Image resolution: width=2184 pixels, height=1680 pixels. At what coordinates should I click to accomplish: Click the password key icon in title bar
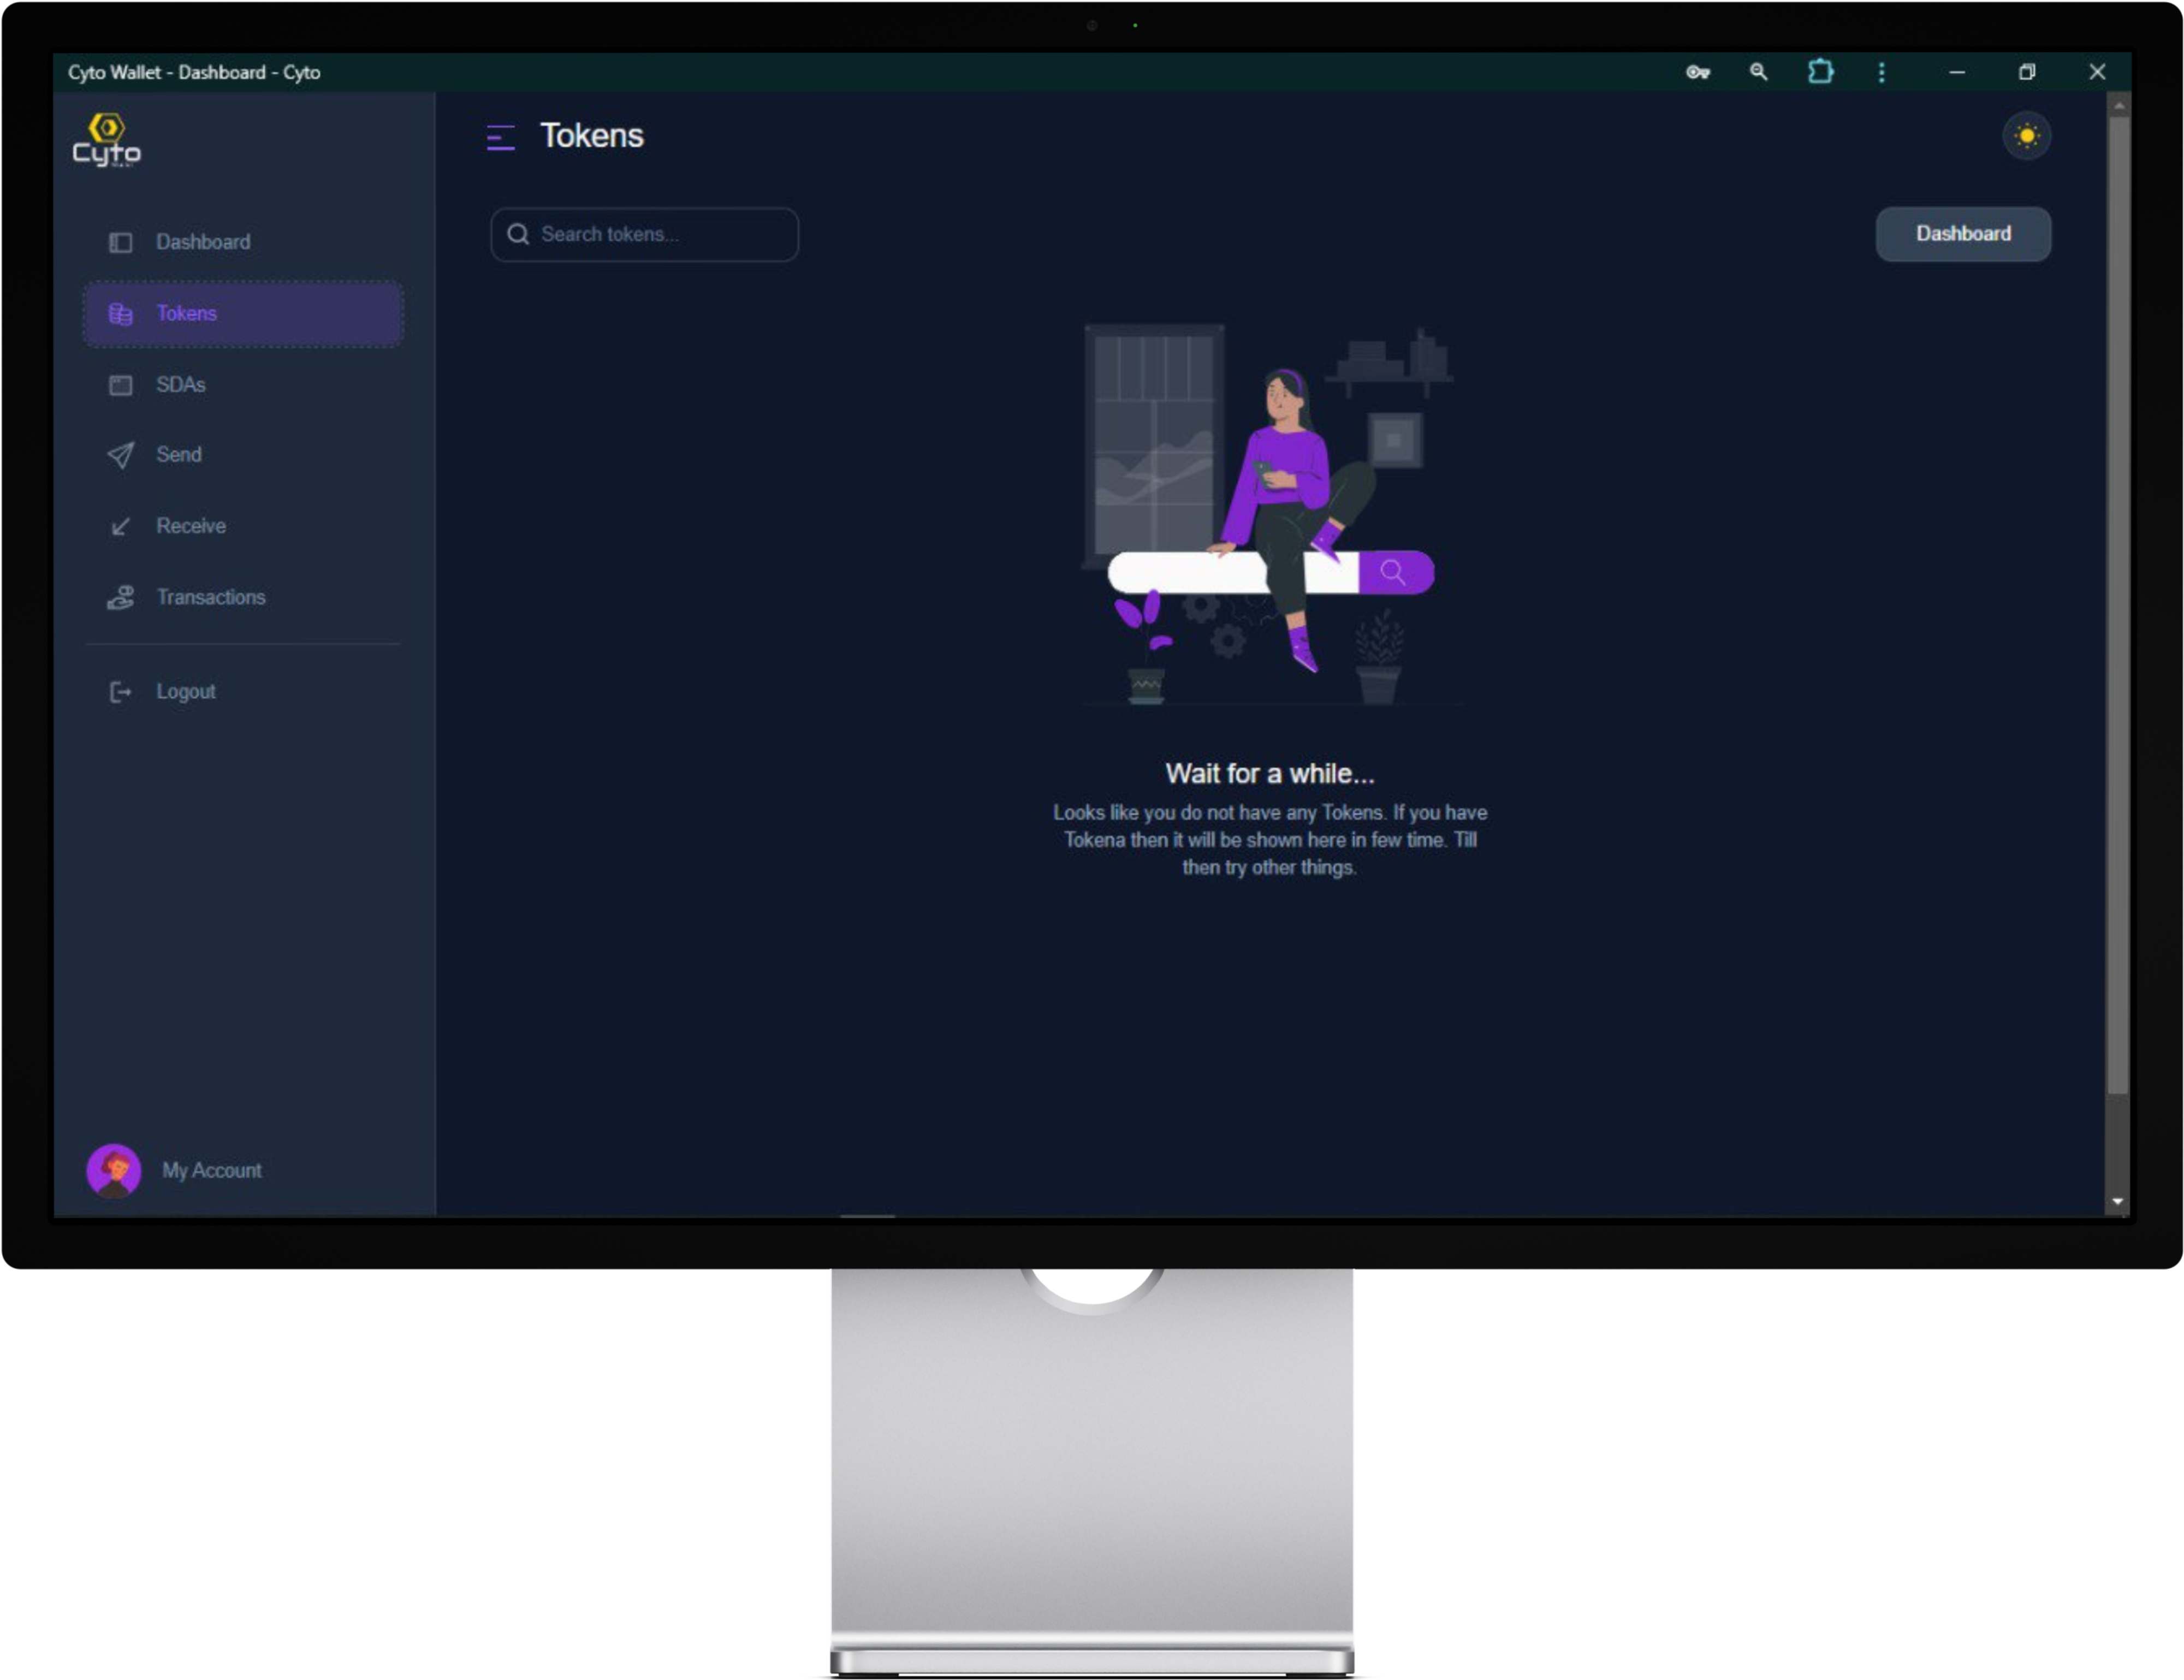click(x=1697, y=72)
